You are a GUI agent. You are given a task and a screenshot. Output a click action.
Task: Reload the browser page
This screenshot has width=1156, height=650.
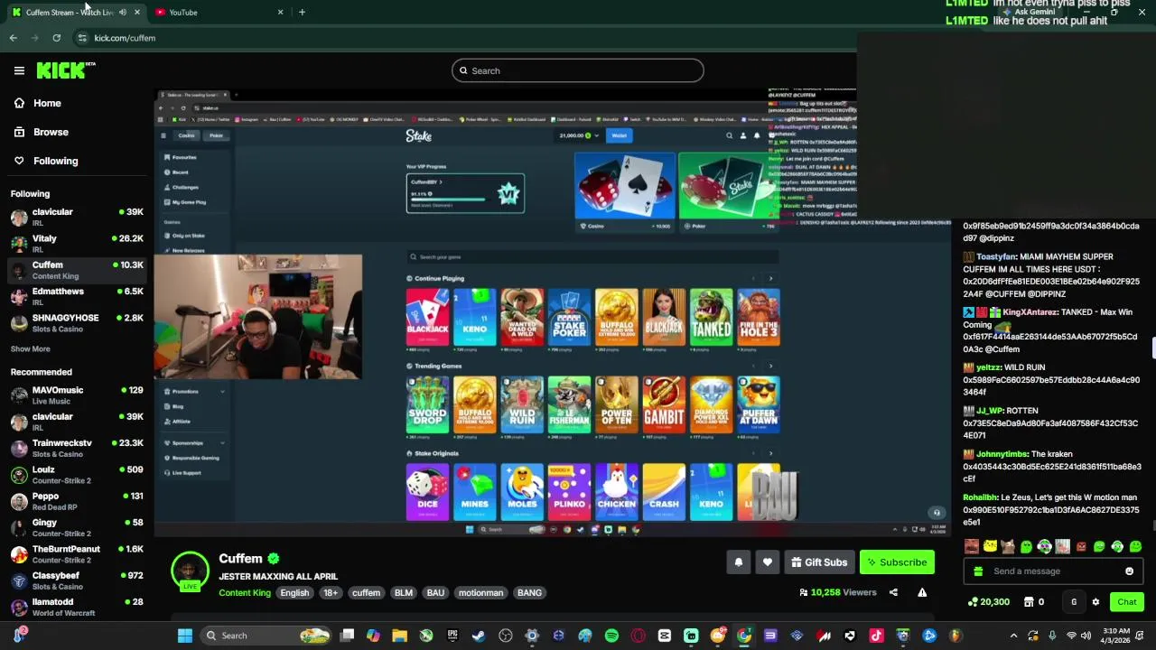(56, 38)
